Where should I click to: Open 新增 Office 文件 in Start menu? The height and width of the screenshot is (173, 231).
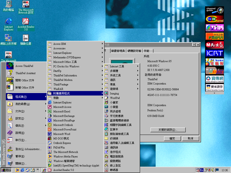26,87
